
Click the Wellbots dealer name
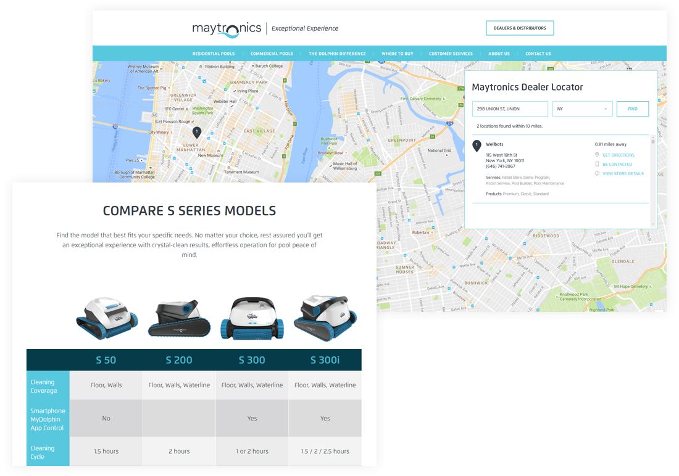494,144
